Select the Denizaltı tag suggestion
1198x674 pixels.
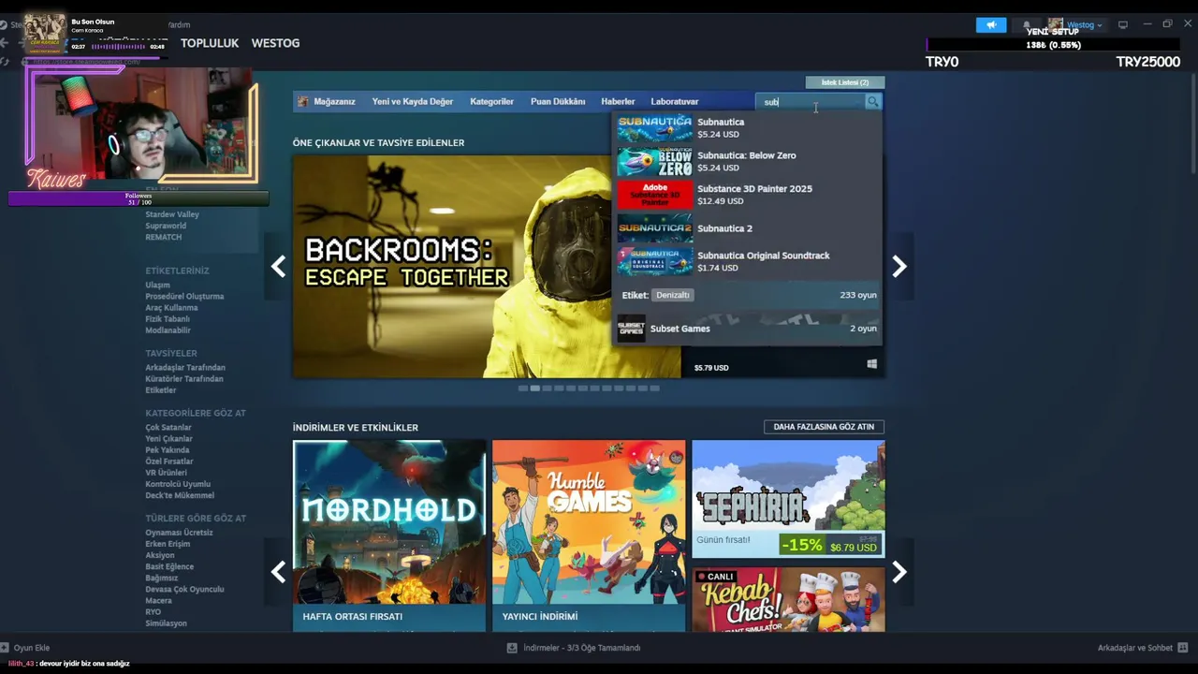pyautogui.click(x=672, y=295)
